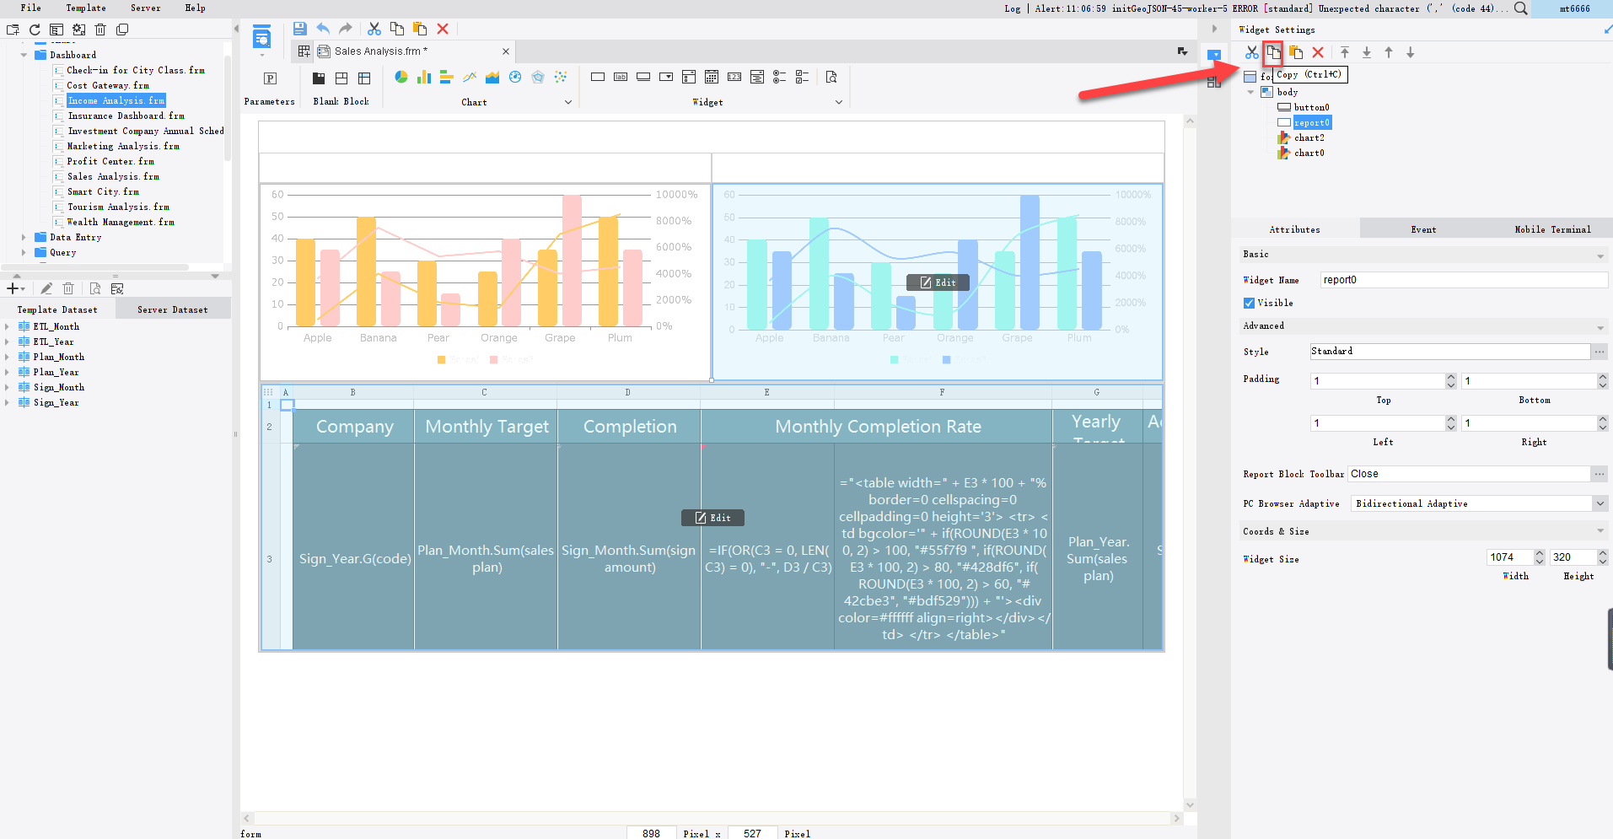Image resolution: width=1613 pixels, height=839 pixels.
Task: Insert a column chart into the dashboard
Action: (423, 77)
